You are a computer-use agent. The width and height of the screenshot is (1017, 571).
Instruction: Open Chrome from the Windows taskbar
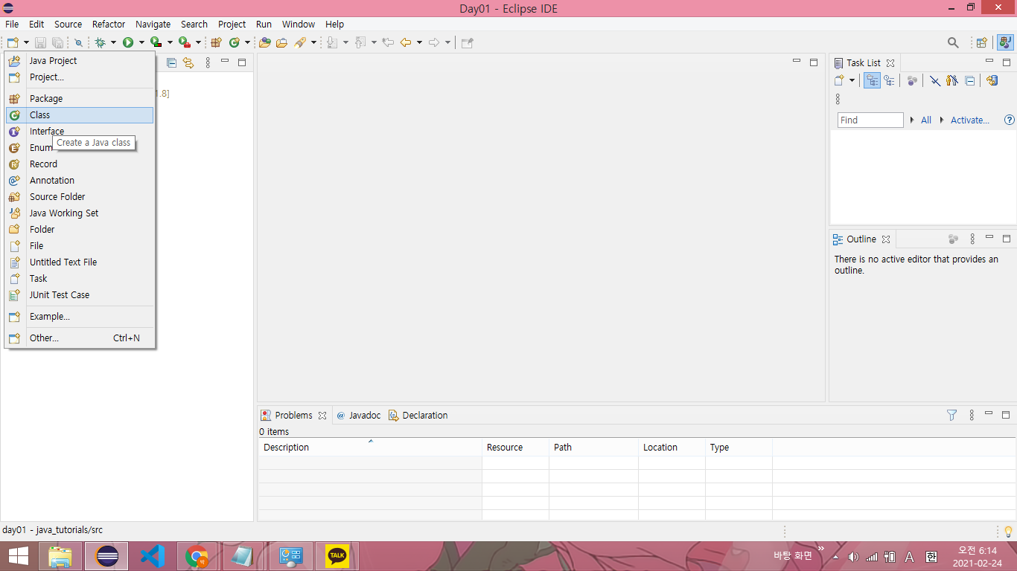[x=197, y=556]
